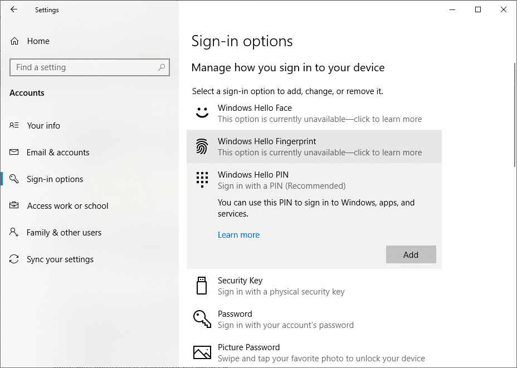Click the PIN keypad dots icon

click(202, 179)
